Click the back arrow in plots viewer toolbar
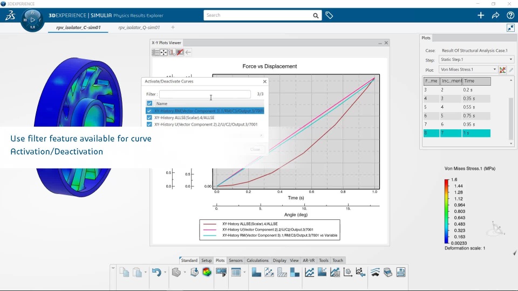The height and width of the screenshot is (291, 518). (188, 52)
